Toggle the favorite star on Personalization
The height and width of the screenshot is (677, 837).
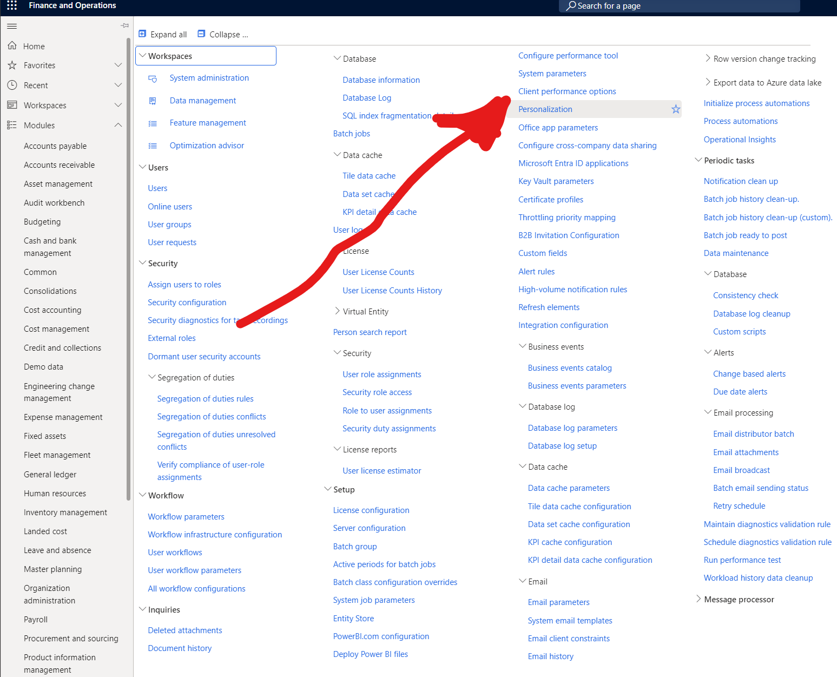675,109
